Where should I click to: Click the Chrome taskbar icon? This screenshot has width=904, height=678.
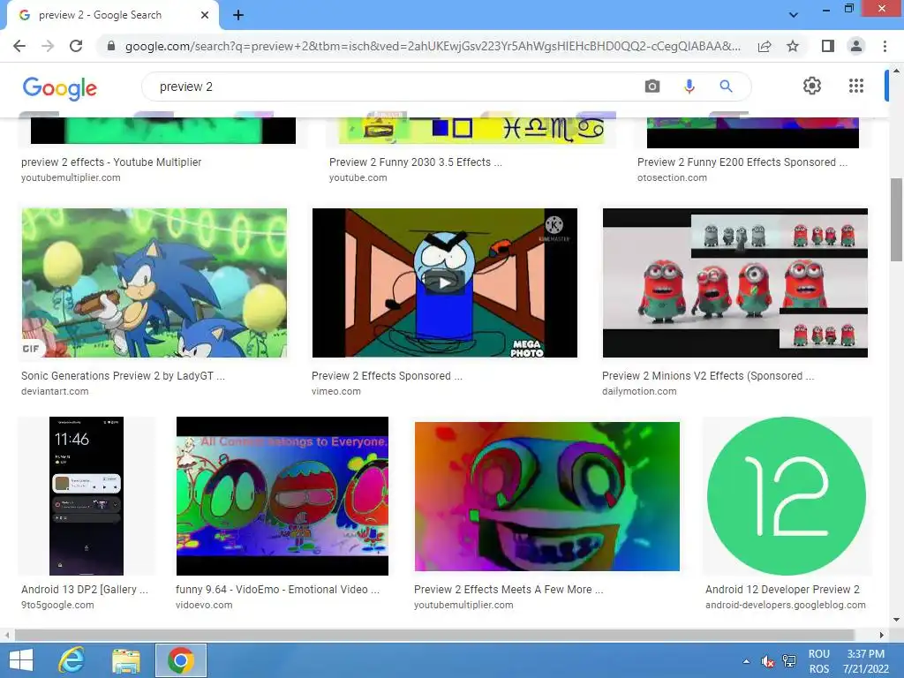180,660
